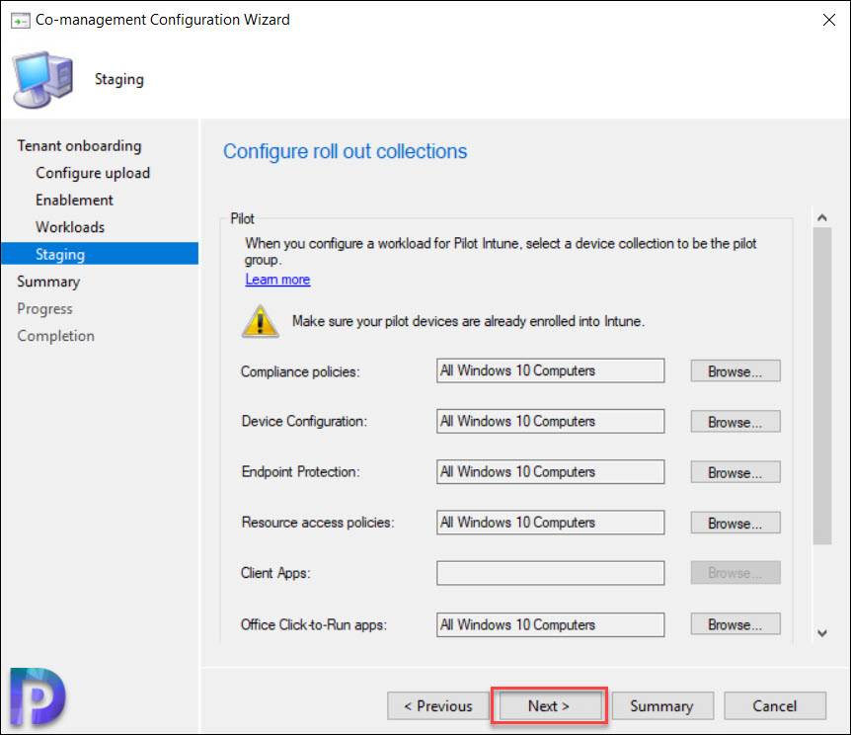851x735 pixels.
Task: Close the wizard window
Action: tap(828, 20)
